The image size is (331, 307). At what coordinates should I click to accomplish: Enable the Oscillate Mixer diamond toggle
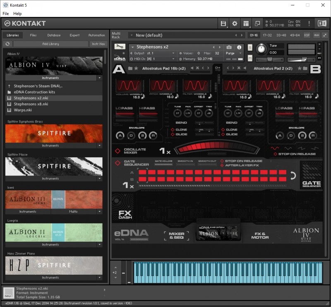tap(118, 151)
